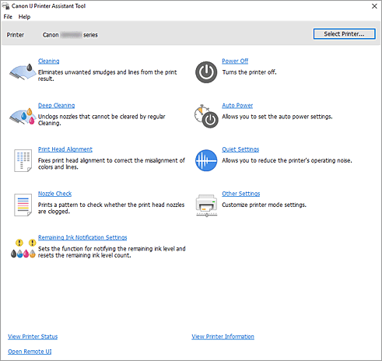Click 'Prints a pattern to check' description
Viewport: 382px width, 361px height.
(x=111, y=208)
